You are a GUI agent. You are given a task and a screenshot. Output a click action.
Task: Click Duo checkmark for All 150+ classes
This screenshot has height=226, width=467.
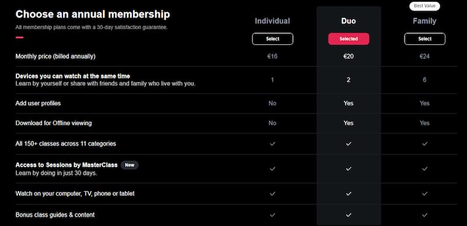(x=348, y=144)
